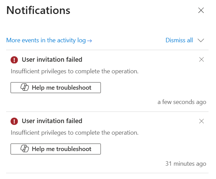Click the '31 minutes ago' timestamp
Screen dimensions: 216x179
click(x=186, y=164)
